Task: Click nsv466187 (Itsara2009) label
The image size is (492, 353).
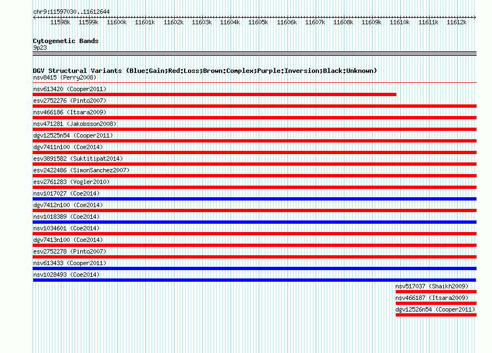Action: tap(432, 298)
